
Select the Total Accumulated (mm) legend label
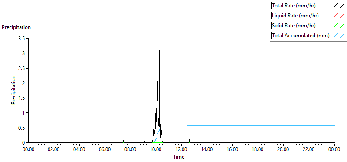pyautogui.click(x=301, y=36)
